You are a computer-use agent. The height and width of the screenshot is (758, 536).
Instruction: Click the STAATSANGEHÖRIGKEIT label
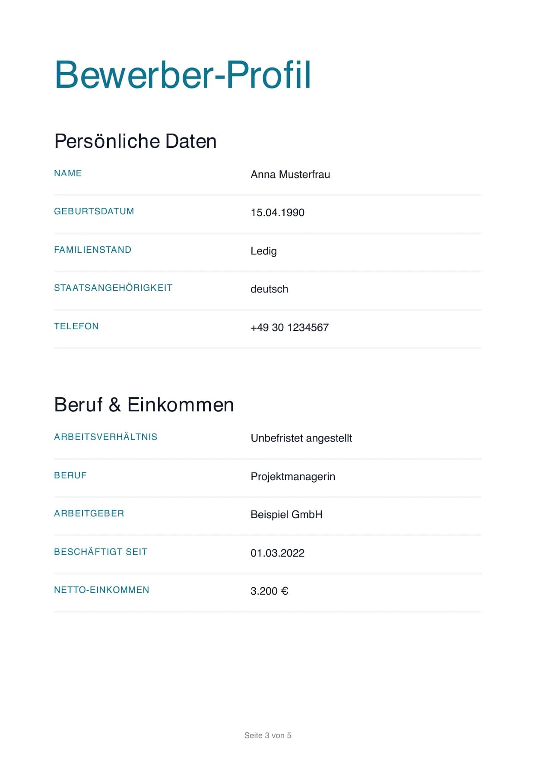[x=113, y=288]
